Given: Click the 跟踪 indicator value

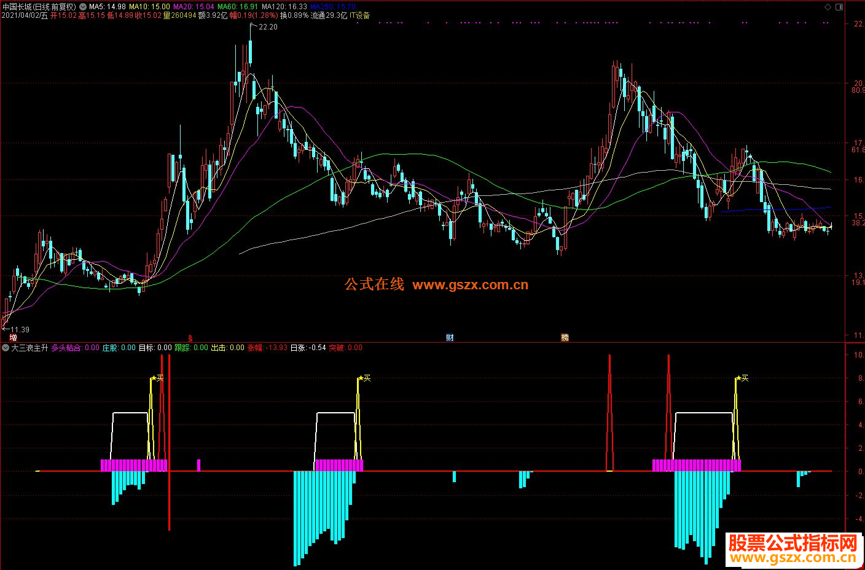Looking at the screenshot, I should tap(191, 348).
